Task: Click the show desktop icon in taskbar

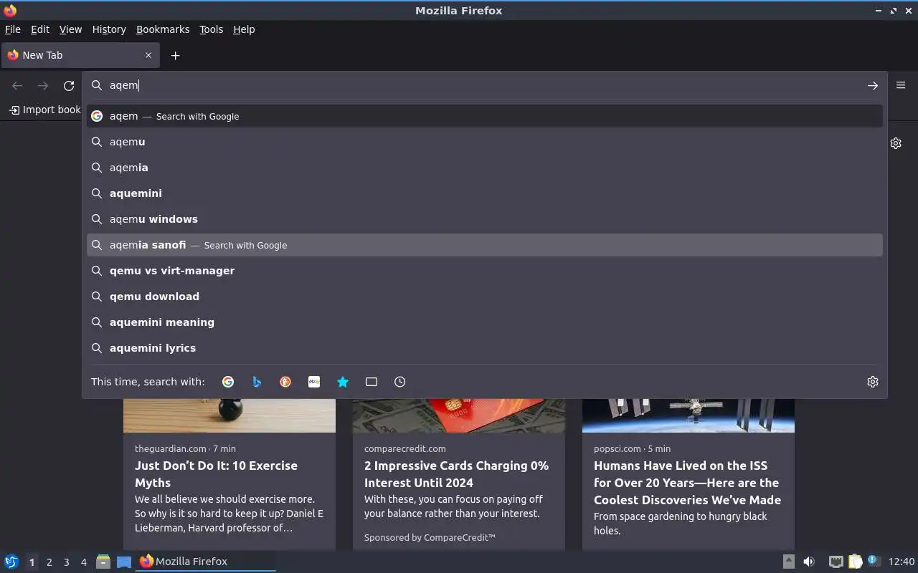Action: click(124, 562)
